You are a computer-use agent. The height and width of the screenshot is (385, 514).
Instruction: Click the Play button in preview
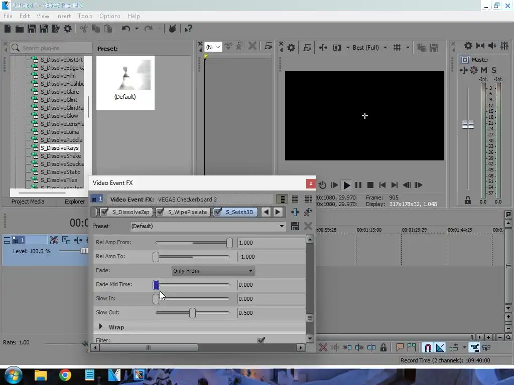[346, 185]
